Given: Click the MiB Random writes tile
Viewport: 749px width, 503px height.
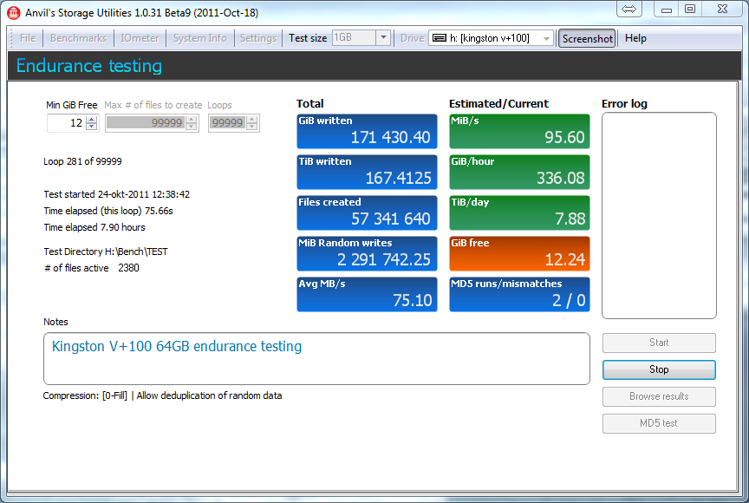Looking at the screenshot, I should [367, 253].
